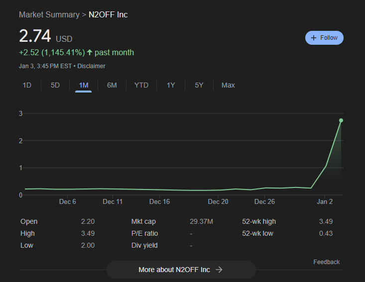Click the Market Summary breadcrumb link
This screenshot has width=365, height=282.
pyautogui.click(x=49, y=14)
